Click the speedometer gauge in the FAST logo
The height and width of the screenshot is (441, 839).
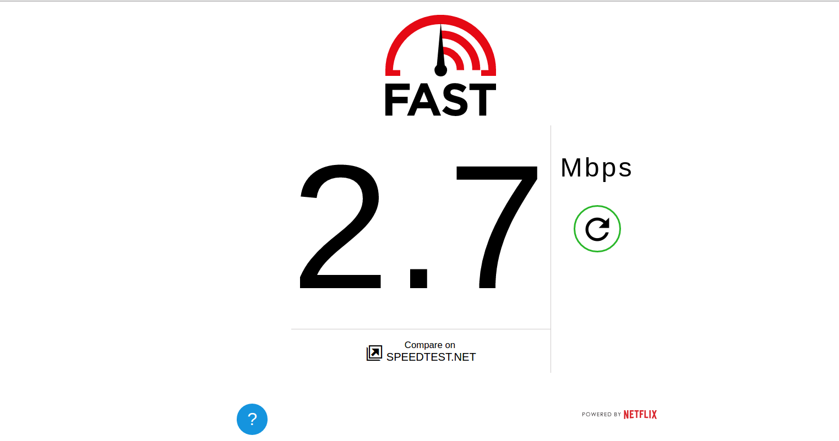pyautogui.click(x=440, y=46)
